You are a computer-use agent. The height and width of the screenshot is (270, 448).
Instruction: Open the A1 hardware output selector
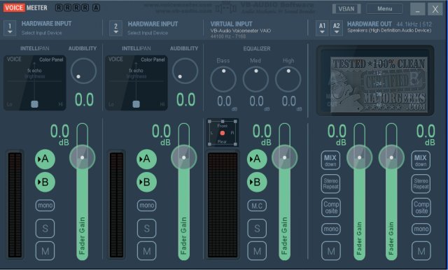coord(322,28)
